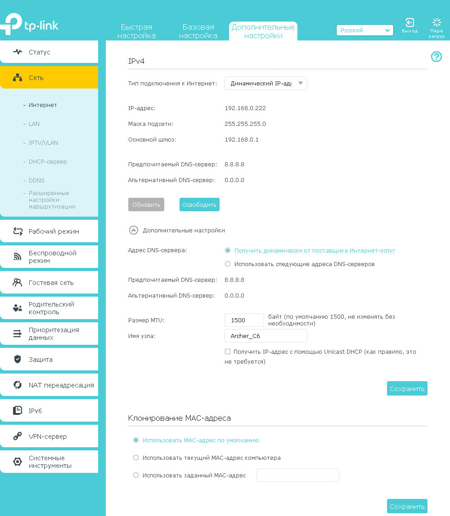Image resolution: width=450 pixels, height=516 pixels.
Task: Click the Гостевая сеть people icon
Action: (17, 282)
